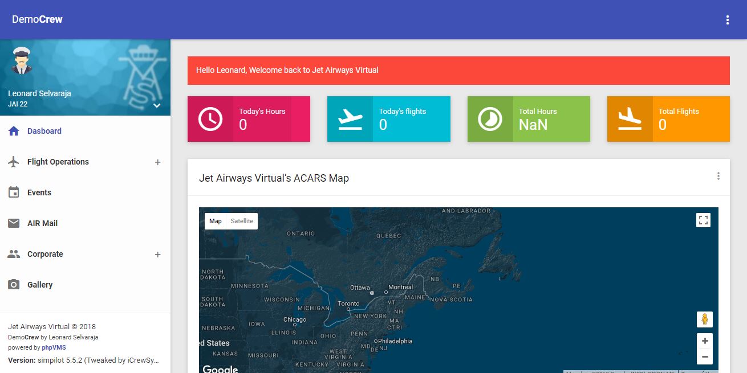747x373 pixels.
Task: Click the AIR Mail envelope icon
Action: click(x=14, y=223)
